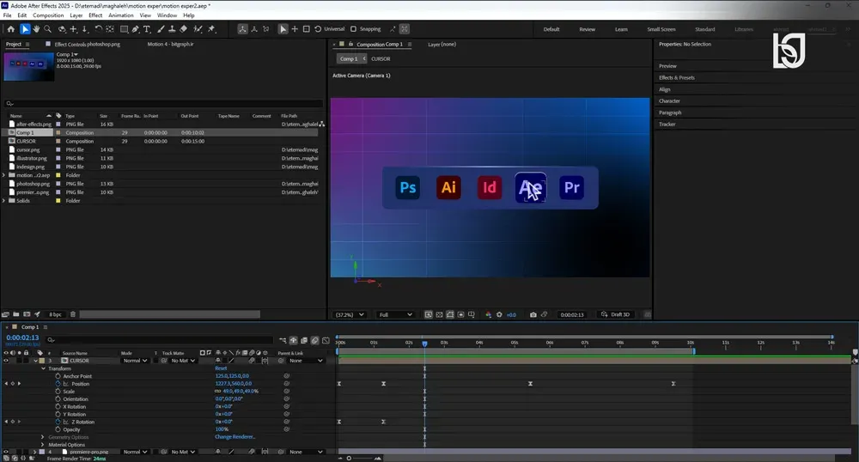Open the magnification 37.2% dropdown
This screenshot has width=859, height=462.
[350, 315]
